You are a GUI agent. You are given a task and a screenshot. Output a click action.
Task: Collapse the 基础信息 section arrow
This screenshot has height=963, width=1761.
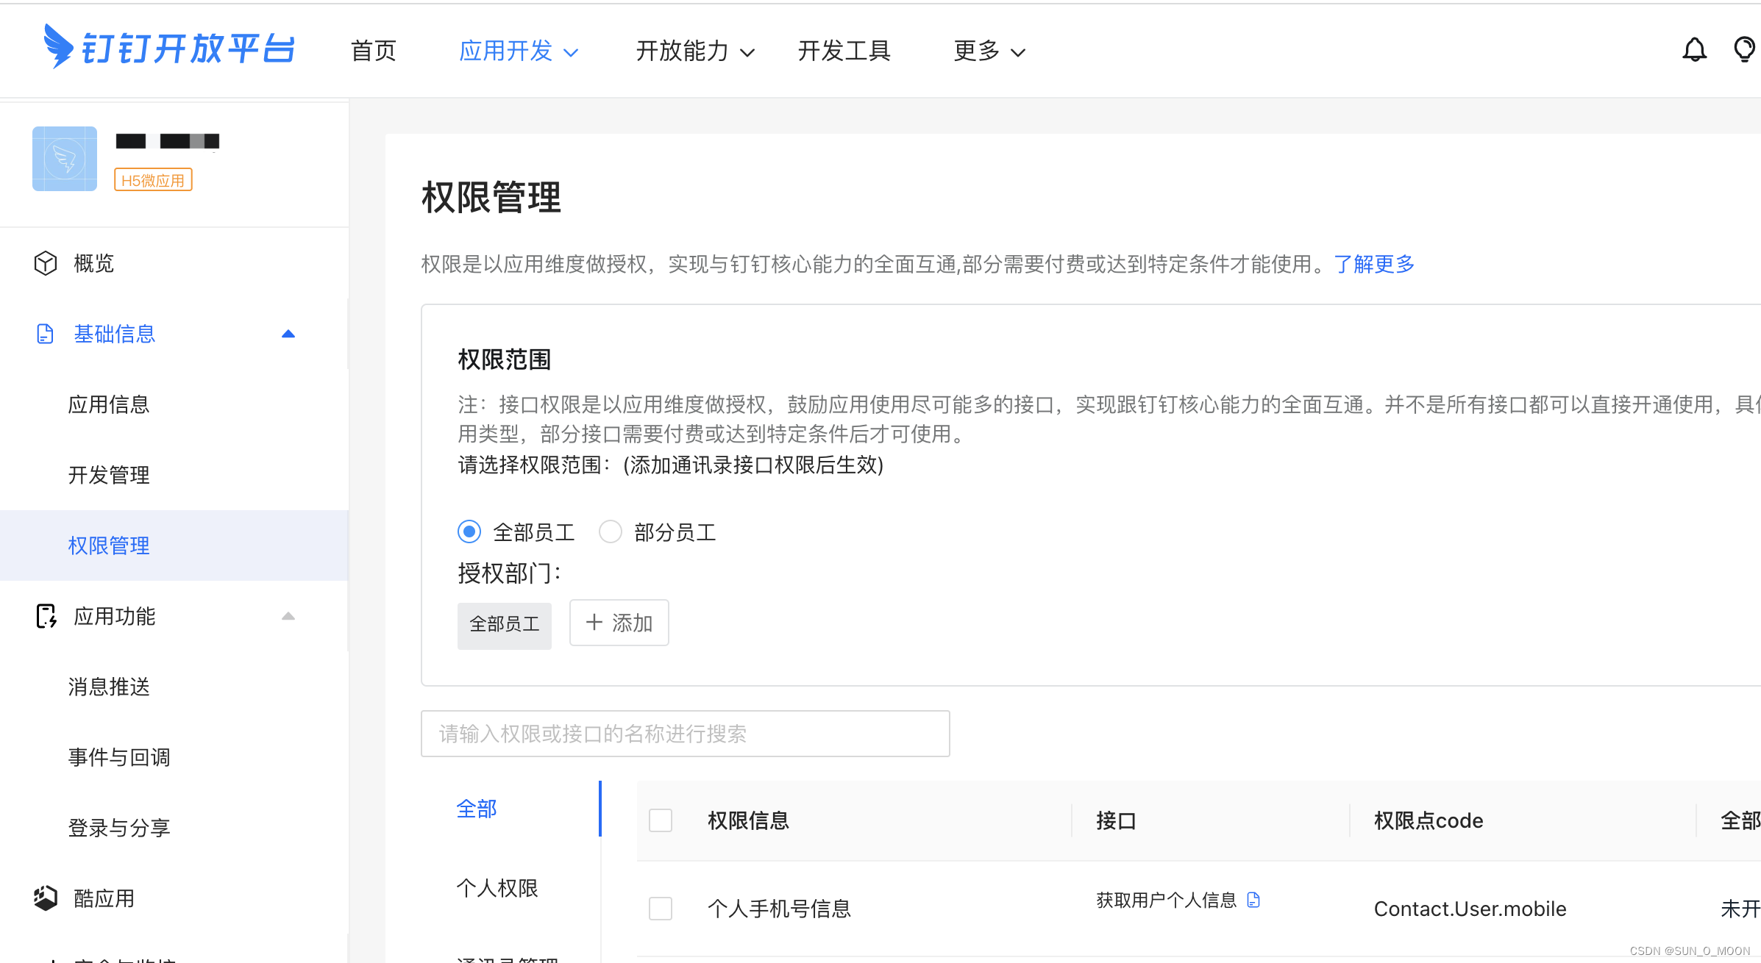[288, 334]
